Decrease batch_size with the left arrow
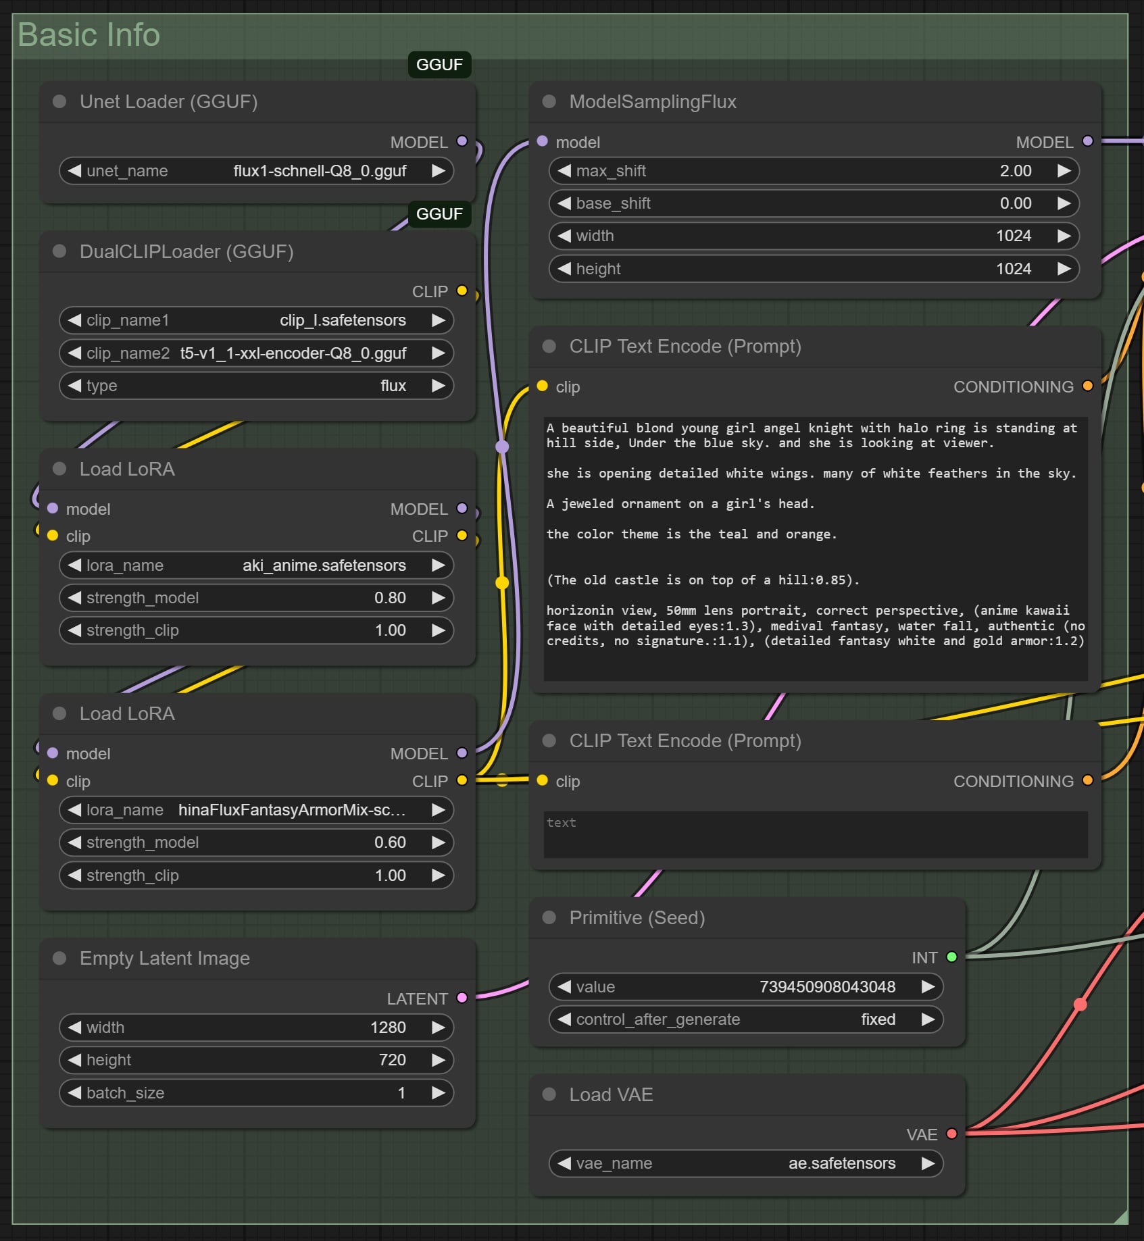This screenshot has height=1241, width=1144. pyautogui.click(x=74, y=1093)
